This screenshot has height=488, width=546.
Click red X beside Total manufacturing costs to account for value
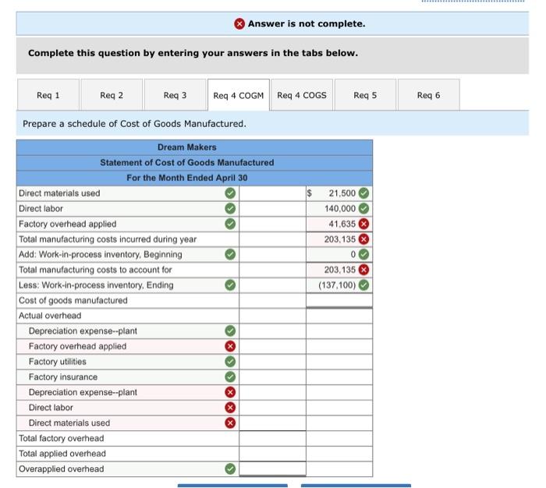(x=363, y=270)
